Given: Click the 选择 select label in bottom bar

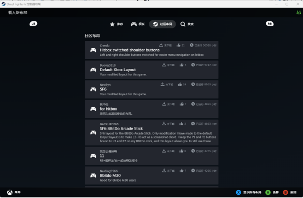Looking at the screenshot, I should click(276, 192).
